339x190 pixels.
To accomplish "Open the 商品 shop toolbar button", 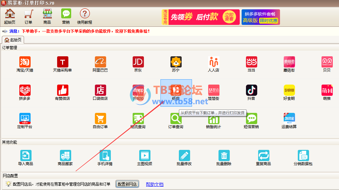I will [47, 16].
